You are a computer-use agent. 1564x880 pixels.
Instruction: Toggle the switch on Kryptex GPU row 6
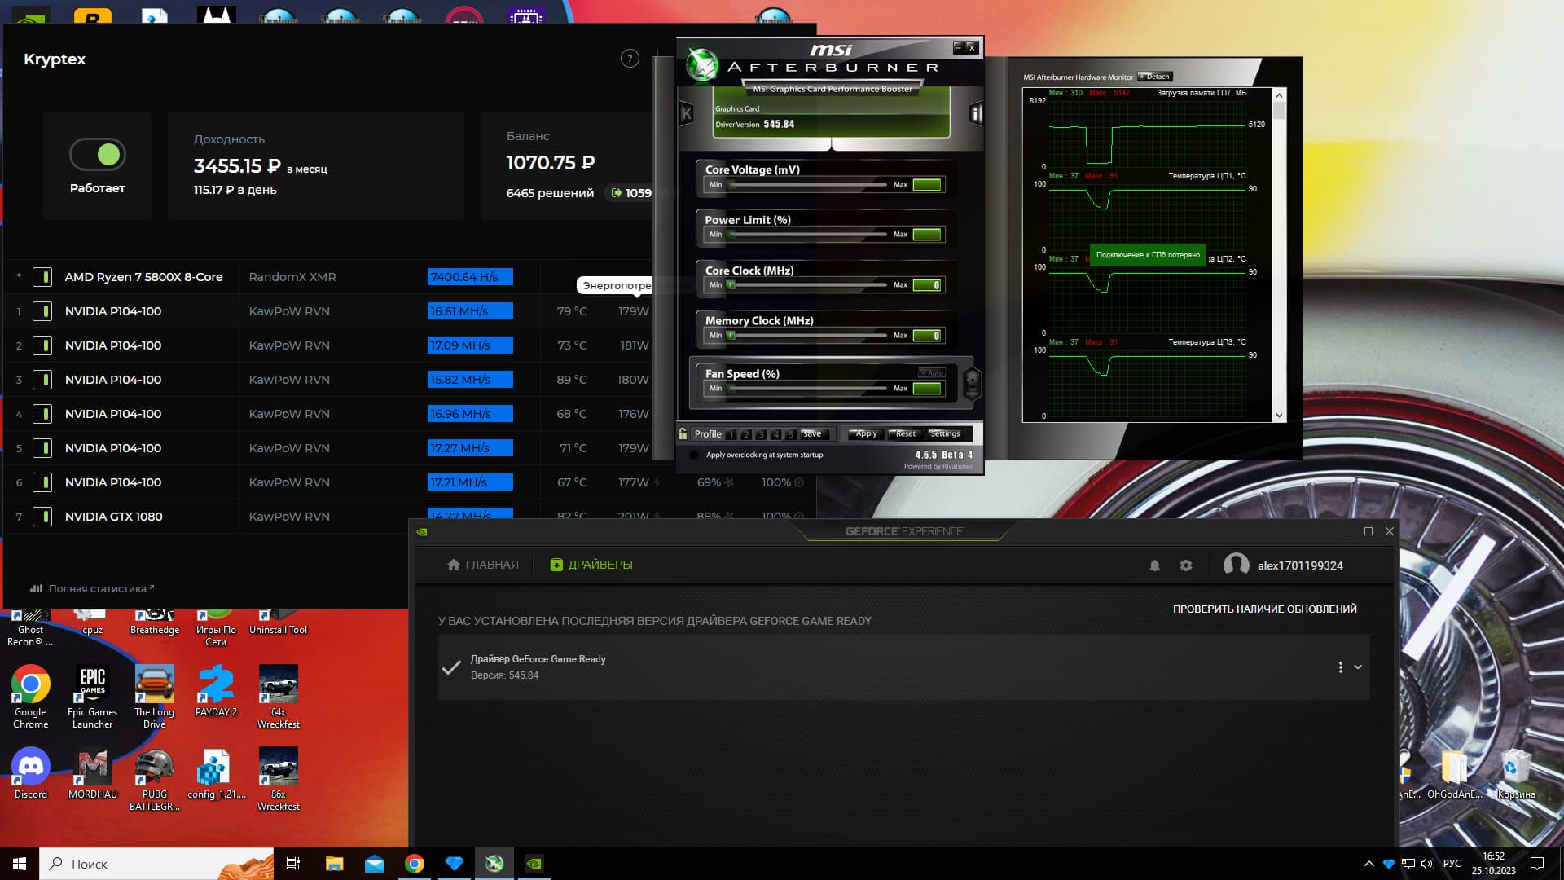[42, 482]
